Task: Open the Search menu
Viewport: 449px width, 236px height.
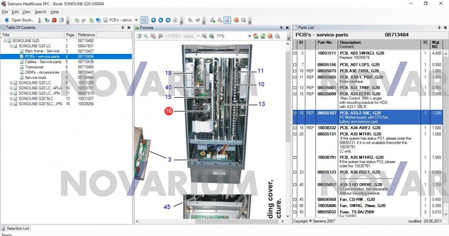Action: coord(40,11)
